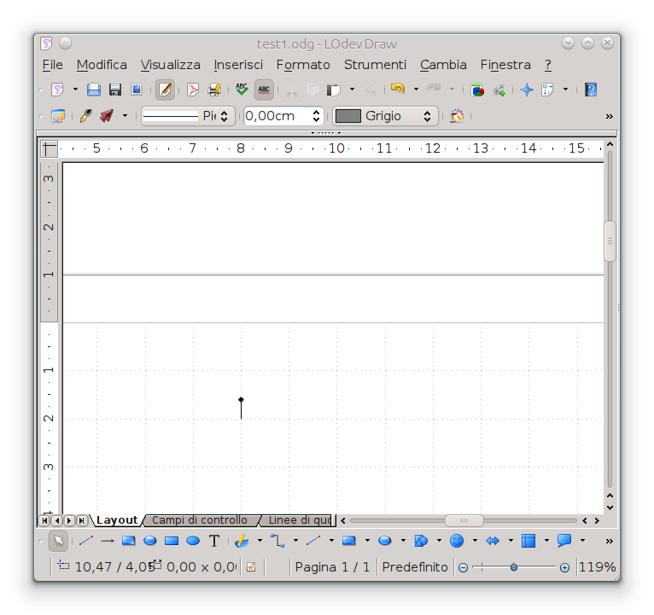Viewport: 654px width, 615px height.
Task: Switch to Campi di controllo tab
Action: click(x=200, y=520)
